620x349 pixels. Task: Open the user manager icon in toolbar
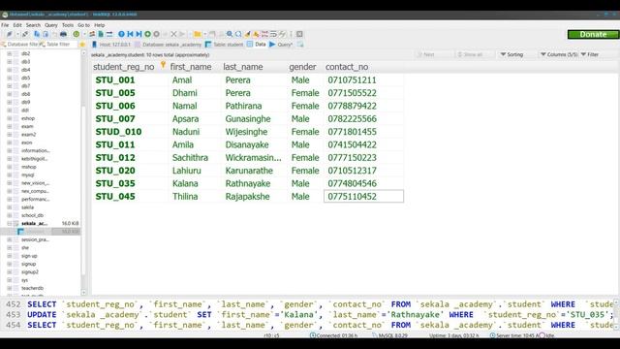click(92, 35)
